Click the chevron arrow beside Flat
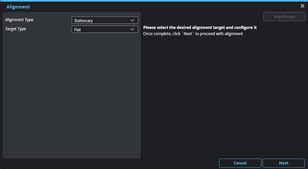Screen dimensions: 308x169 [x=132, y=29]
